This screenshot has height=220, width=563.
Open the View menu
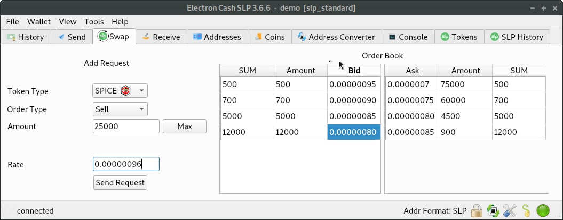coord(67,22)
